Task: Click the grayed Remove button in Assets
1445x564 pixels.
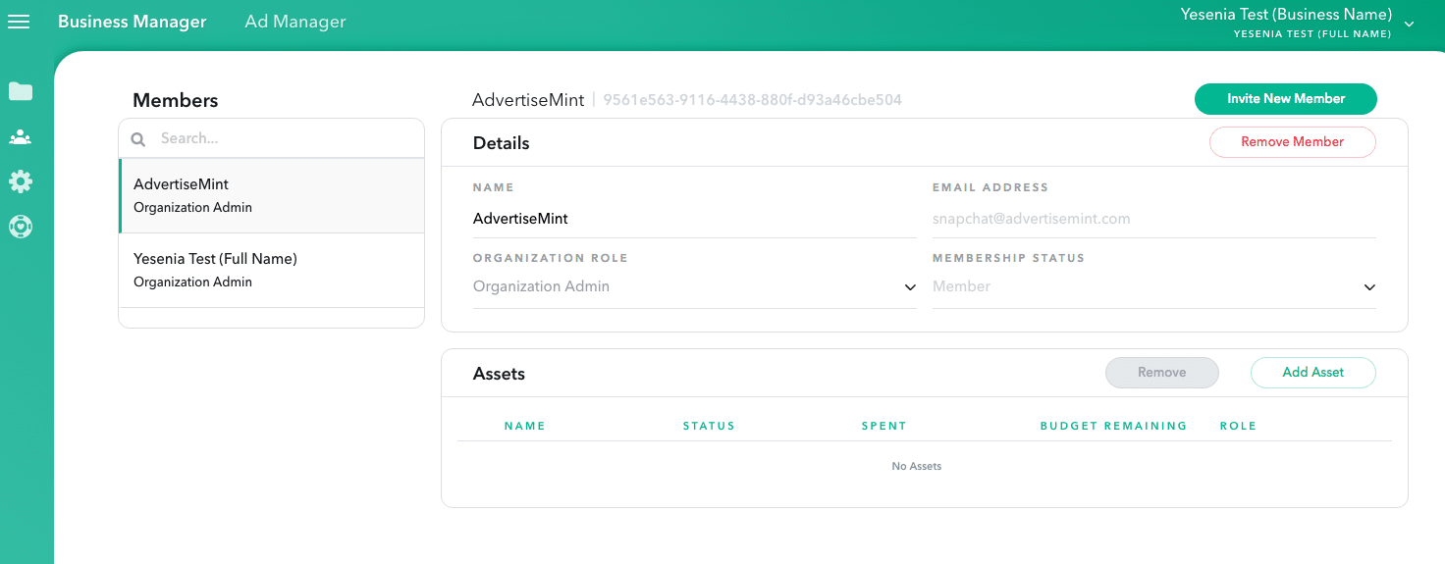Action: tap(1162, 373)
